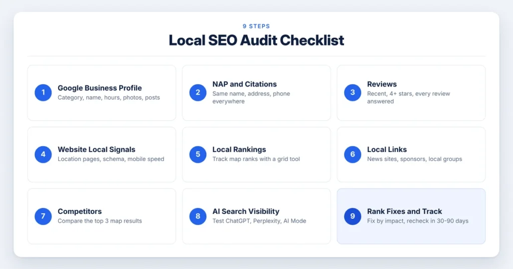
Task: Click the number 2 circle badge
Action: (198, 92)
